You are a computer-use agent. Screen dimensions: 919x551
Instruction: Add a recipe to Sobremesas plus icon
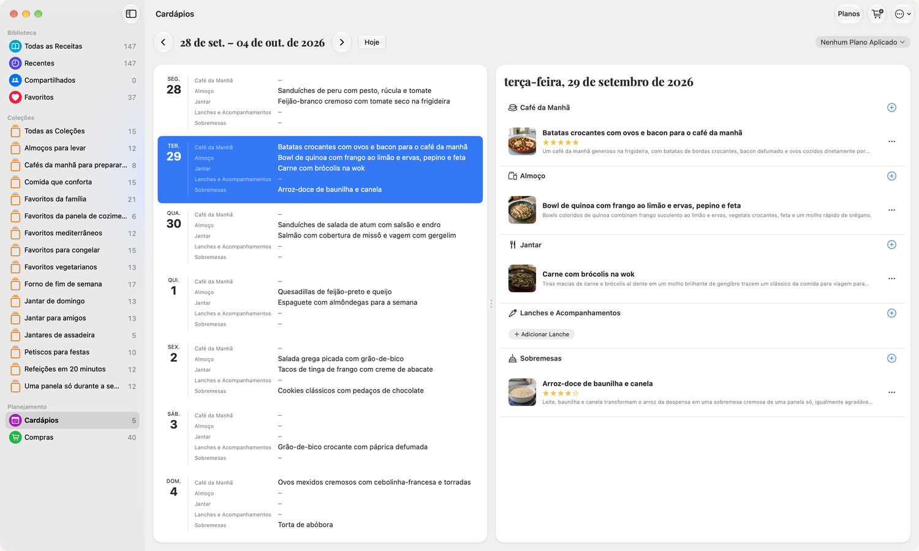click(891, 359)
